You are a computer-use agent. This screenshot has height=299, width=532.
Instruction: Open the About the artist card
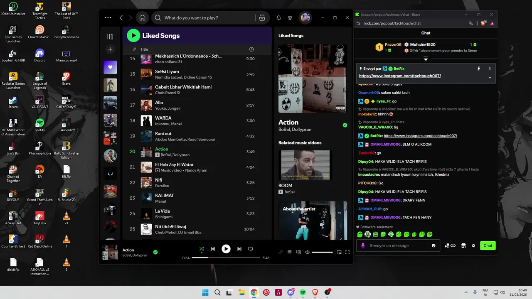tap(313, 221)
